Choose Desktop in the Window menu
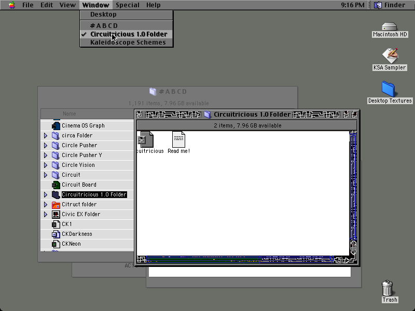415x311 pixels. tap(127, 15)
